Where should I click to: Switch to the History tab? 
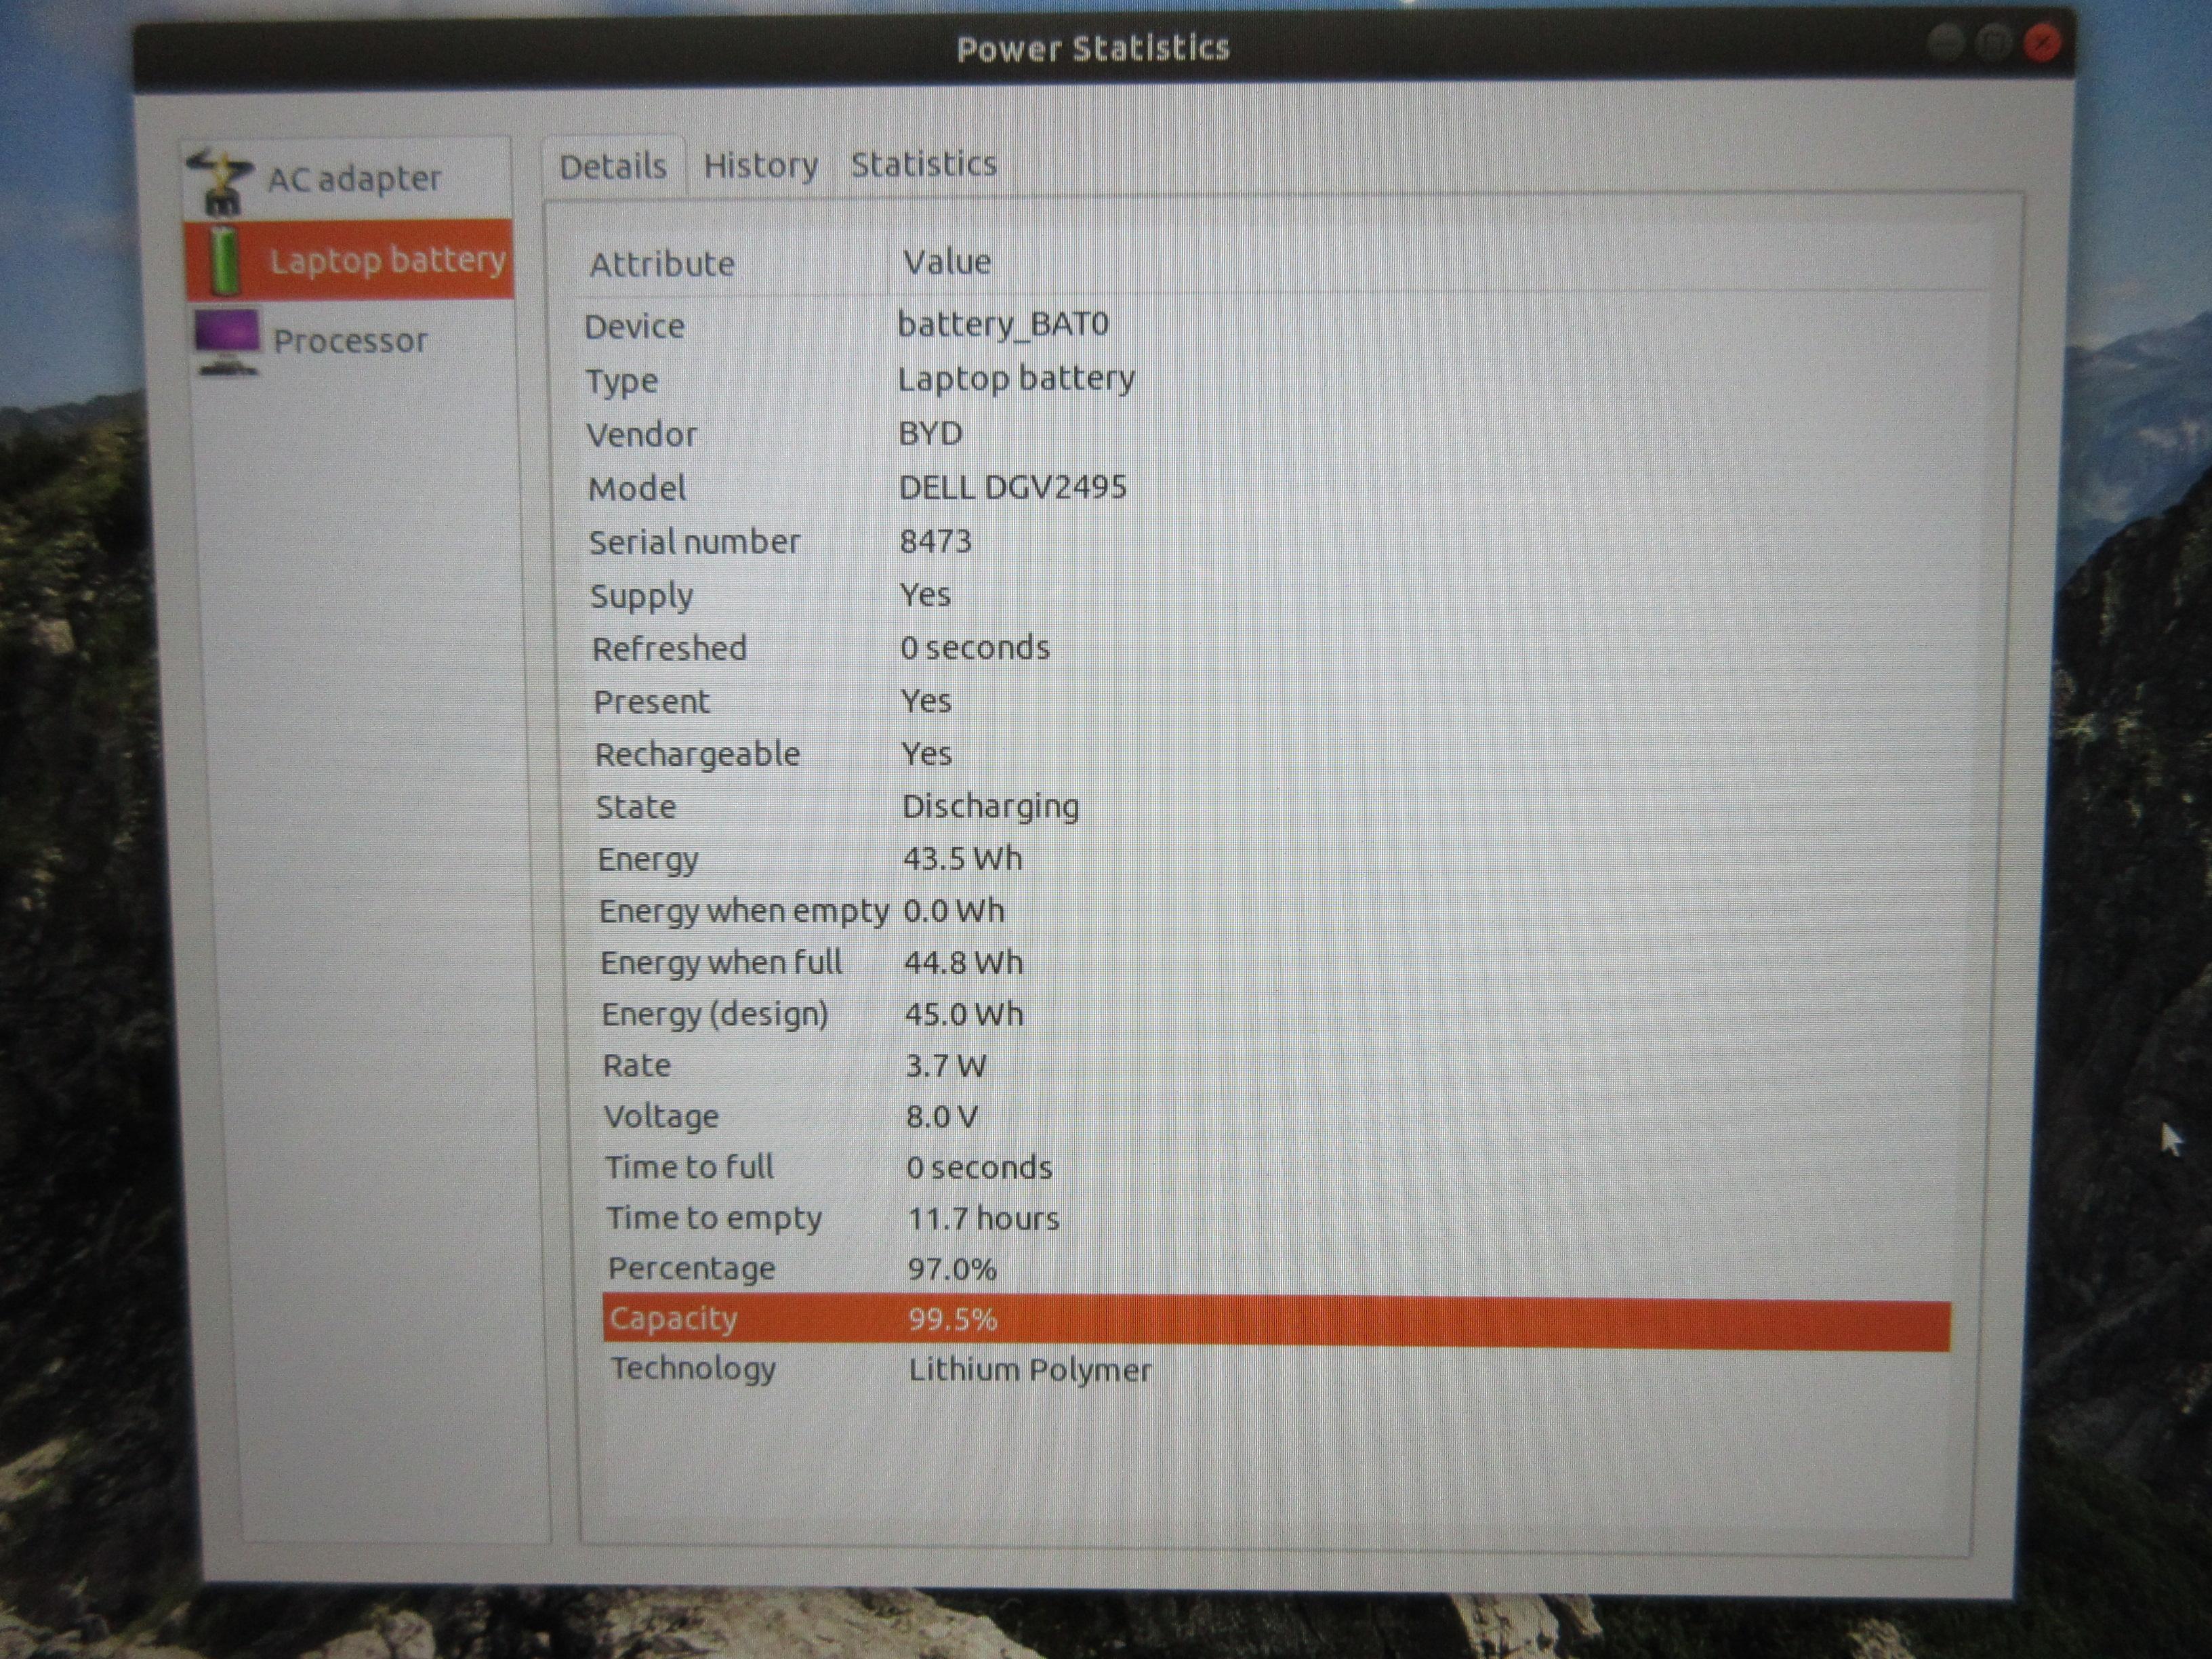pyautogui.click(x=761, y=165)
